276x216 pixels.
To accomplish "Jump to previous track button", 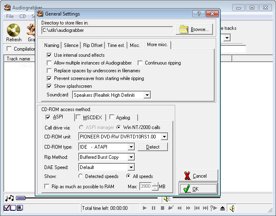I will (x=197, y=208).
